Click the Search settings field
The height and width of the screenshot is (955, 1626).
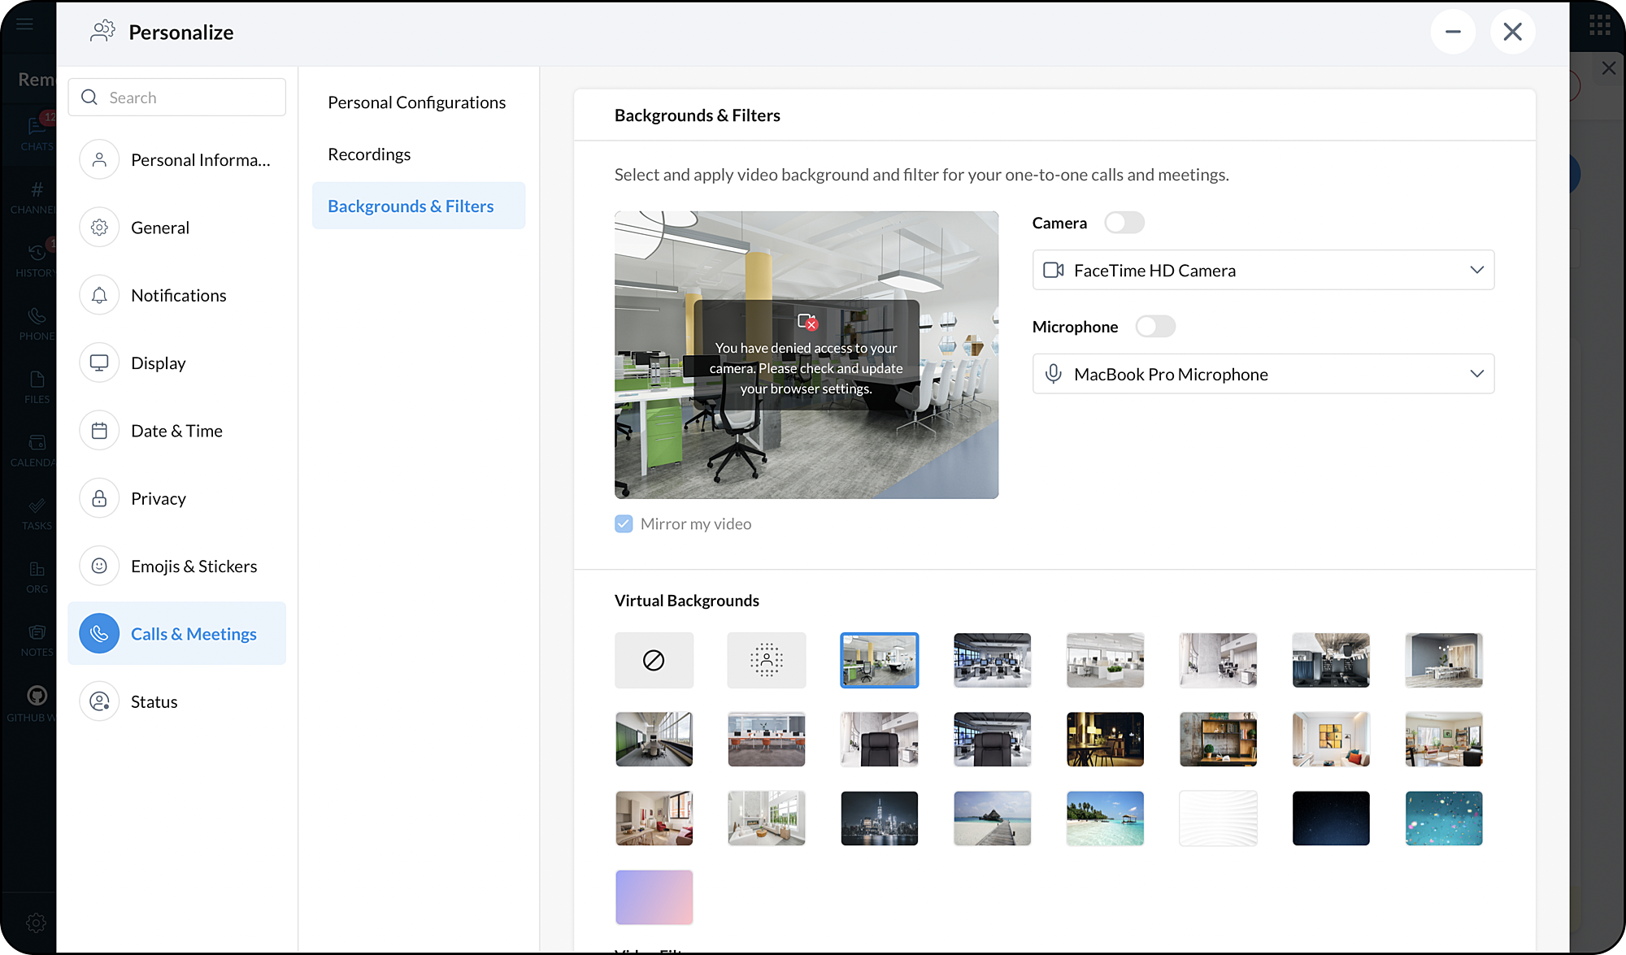(x=177, y=98)
